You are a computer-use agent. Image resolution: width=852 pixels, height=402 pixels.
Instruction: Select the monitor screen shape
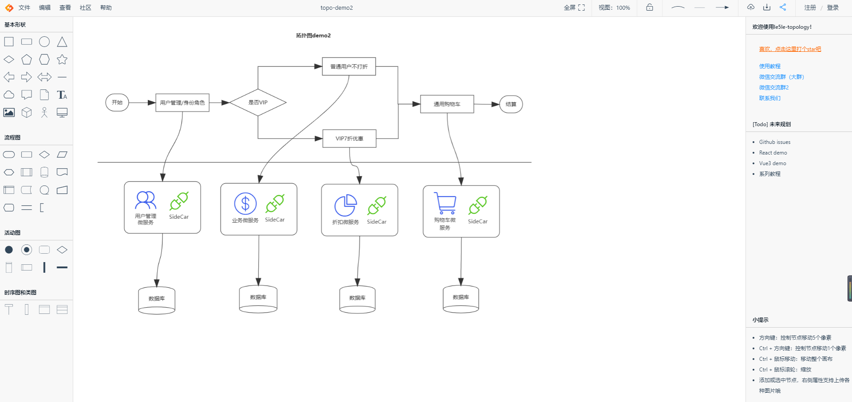(62, 112)
